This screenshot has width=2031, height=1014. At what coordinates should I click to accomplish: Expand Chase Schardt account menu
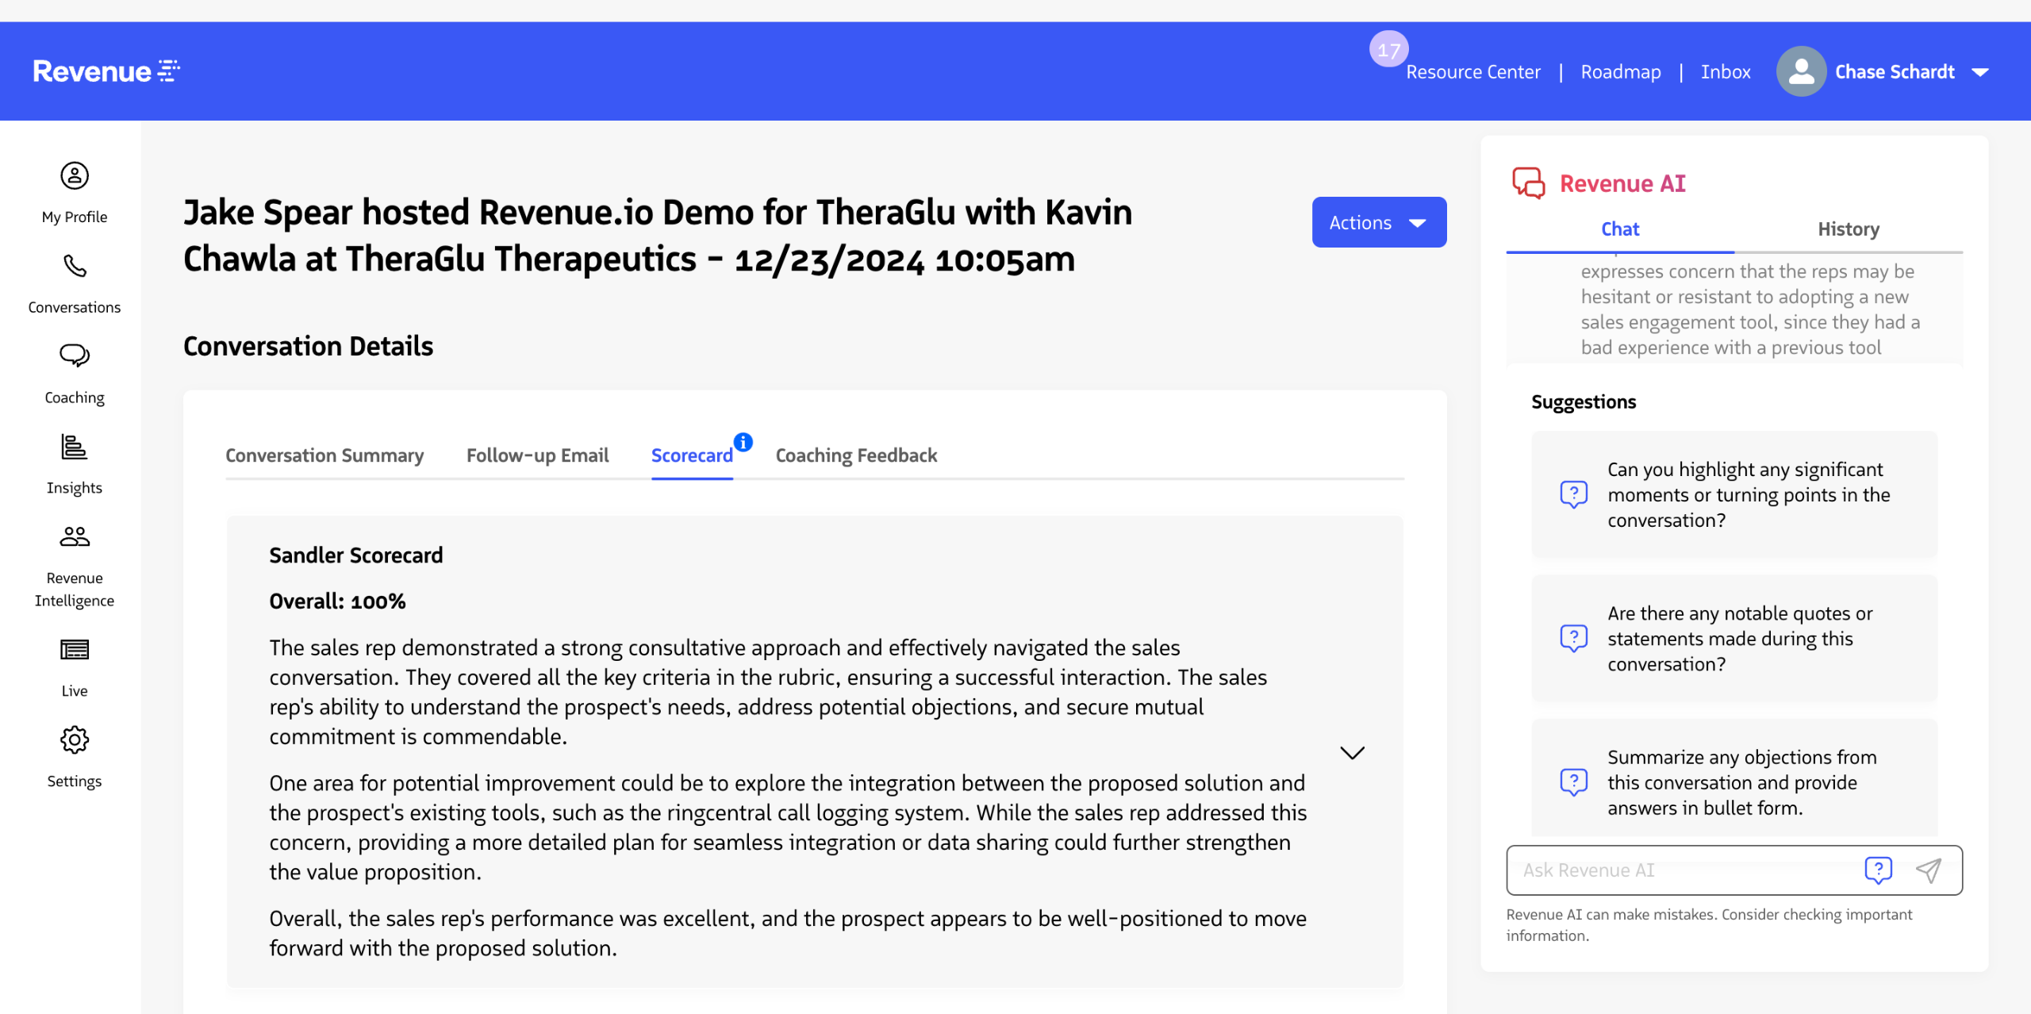click(x=1980, y=72)
